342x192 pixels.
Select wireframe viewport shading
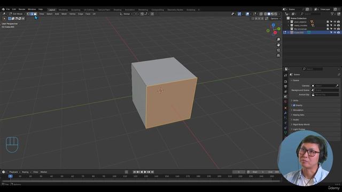click(265, 14)
